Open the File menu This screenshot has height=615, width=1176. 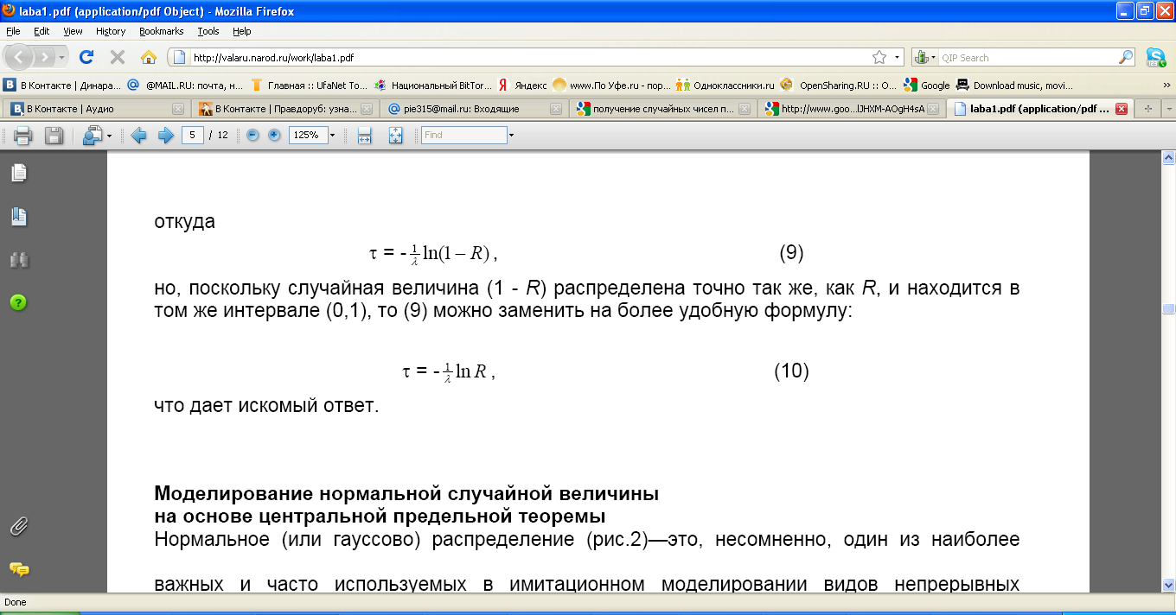(13, 31)
